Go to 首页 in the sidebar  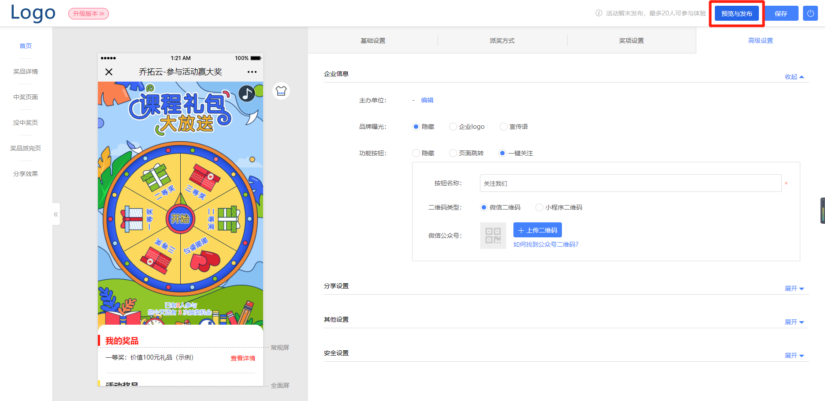click(26, 46)
